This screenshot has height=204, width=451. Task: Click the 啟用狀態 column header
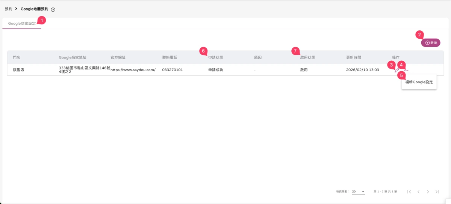coord(307,57)
